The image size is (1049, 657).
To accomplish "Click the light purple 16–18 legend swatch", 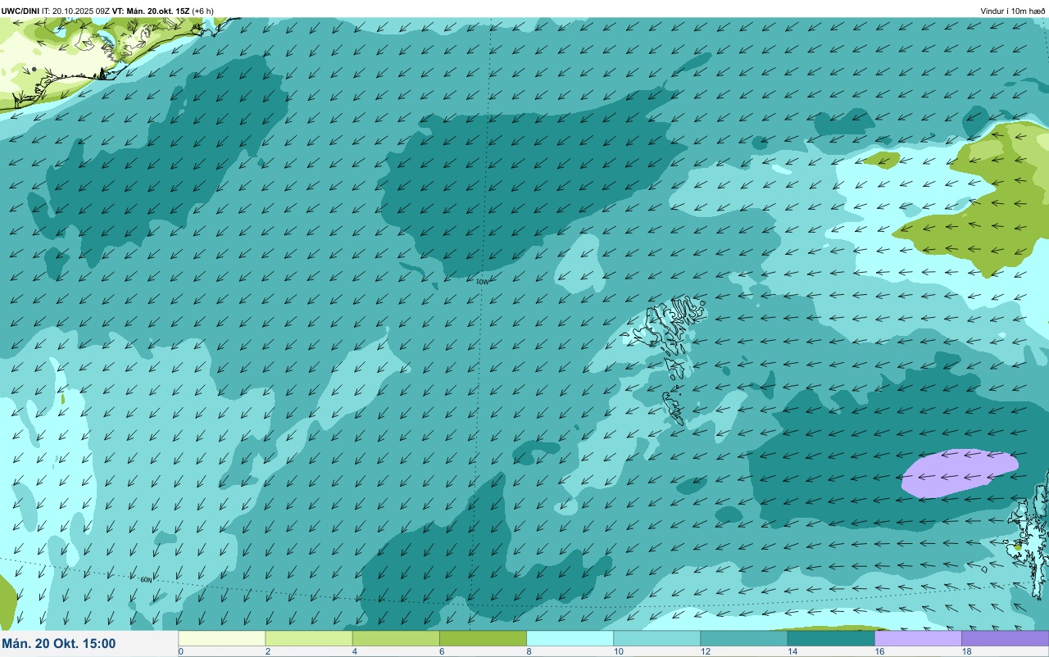I will pyautogui.click(x=918, y=638).
